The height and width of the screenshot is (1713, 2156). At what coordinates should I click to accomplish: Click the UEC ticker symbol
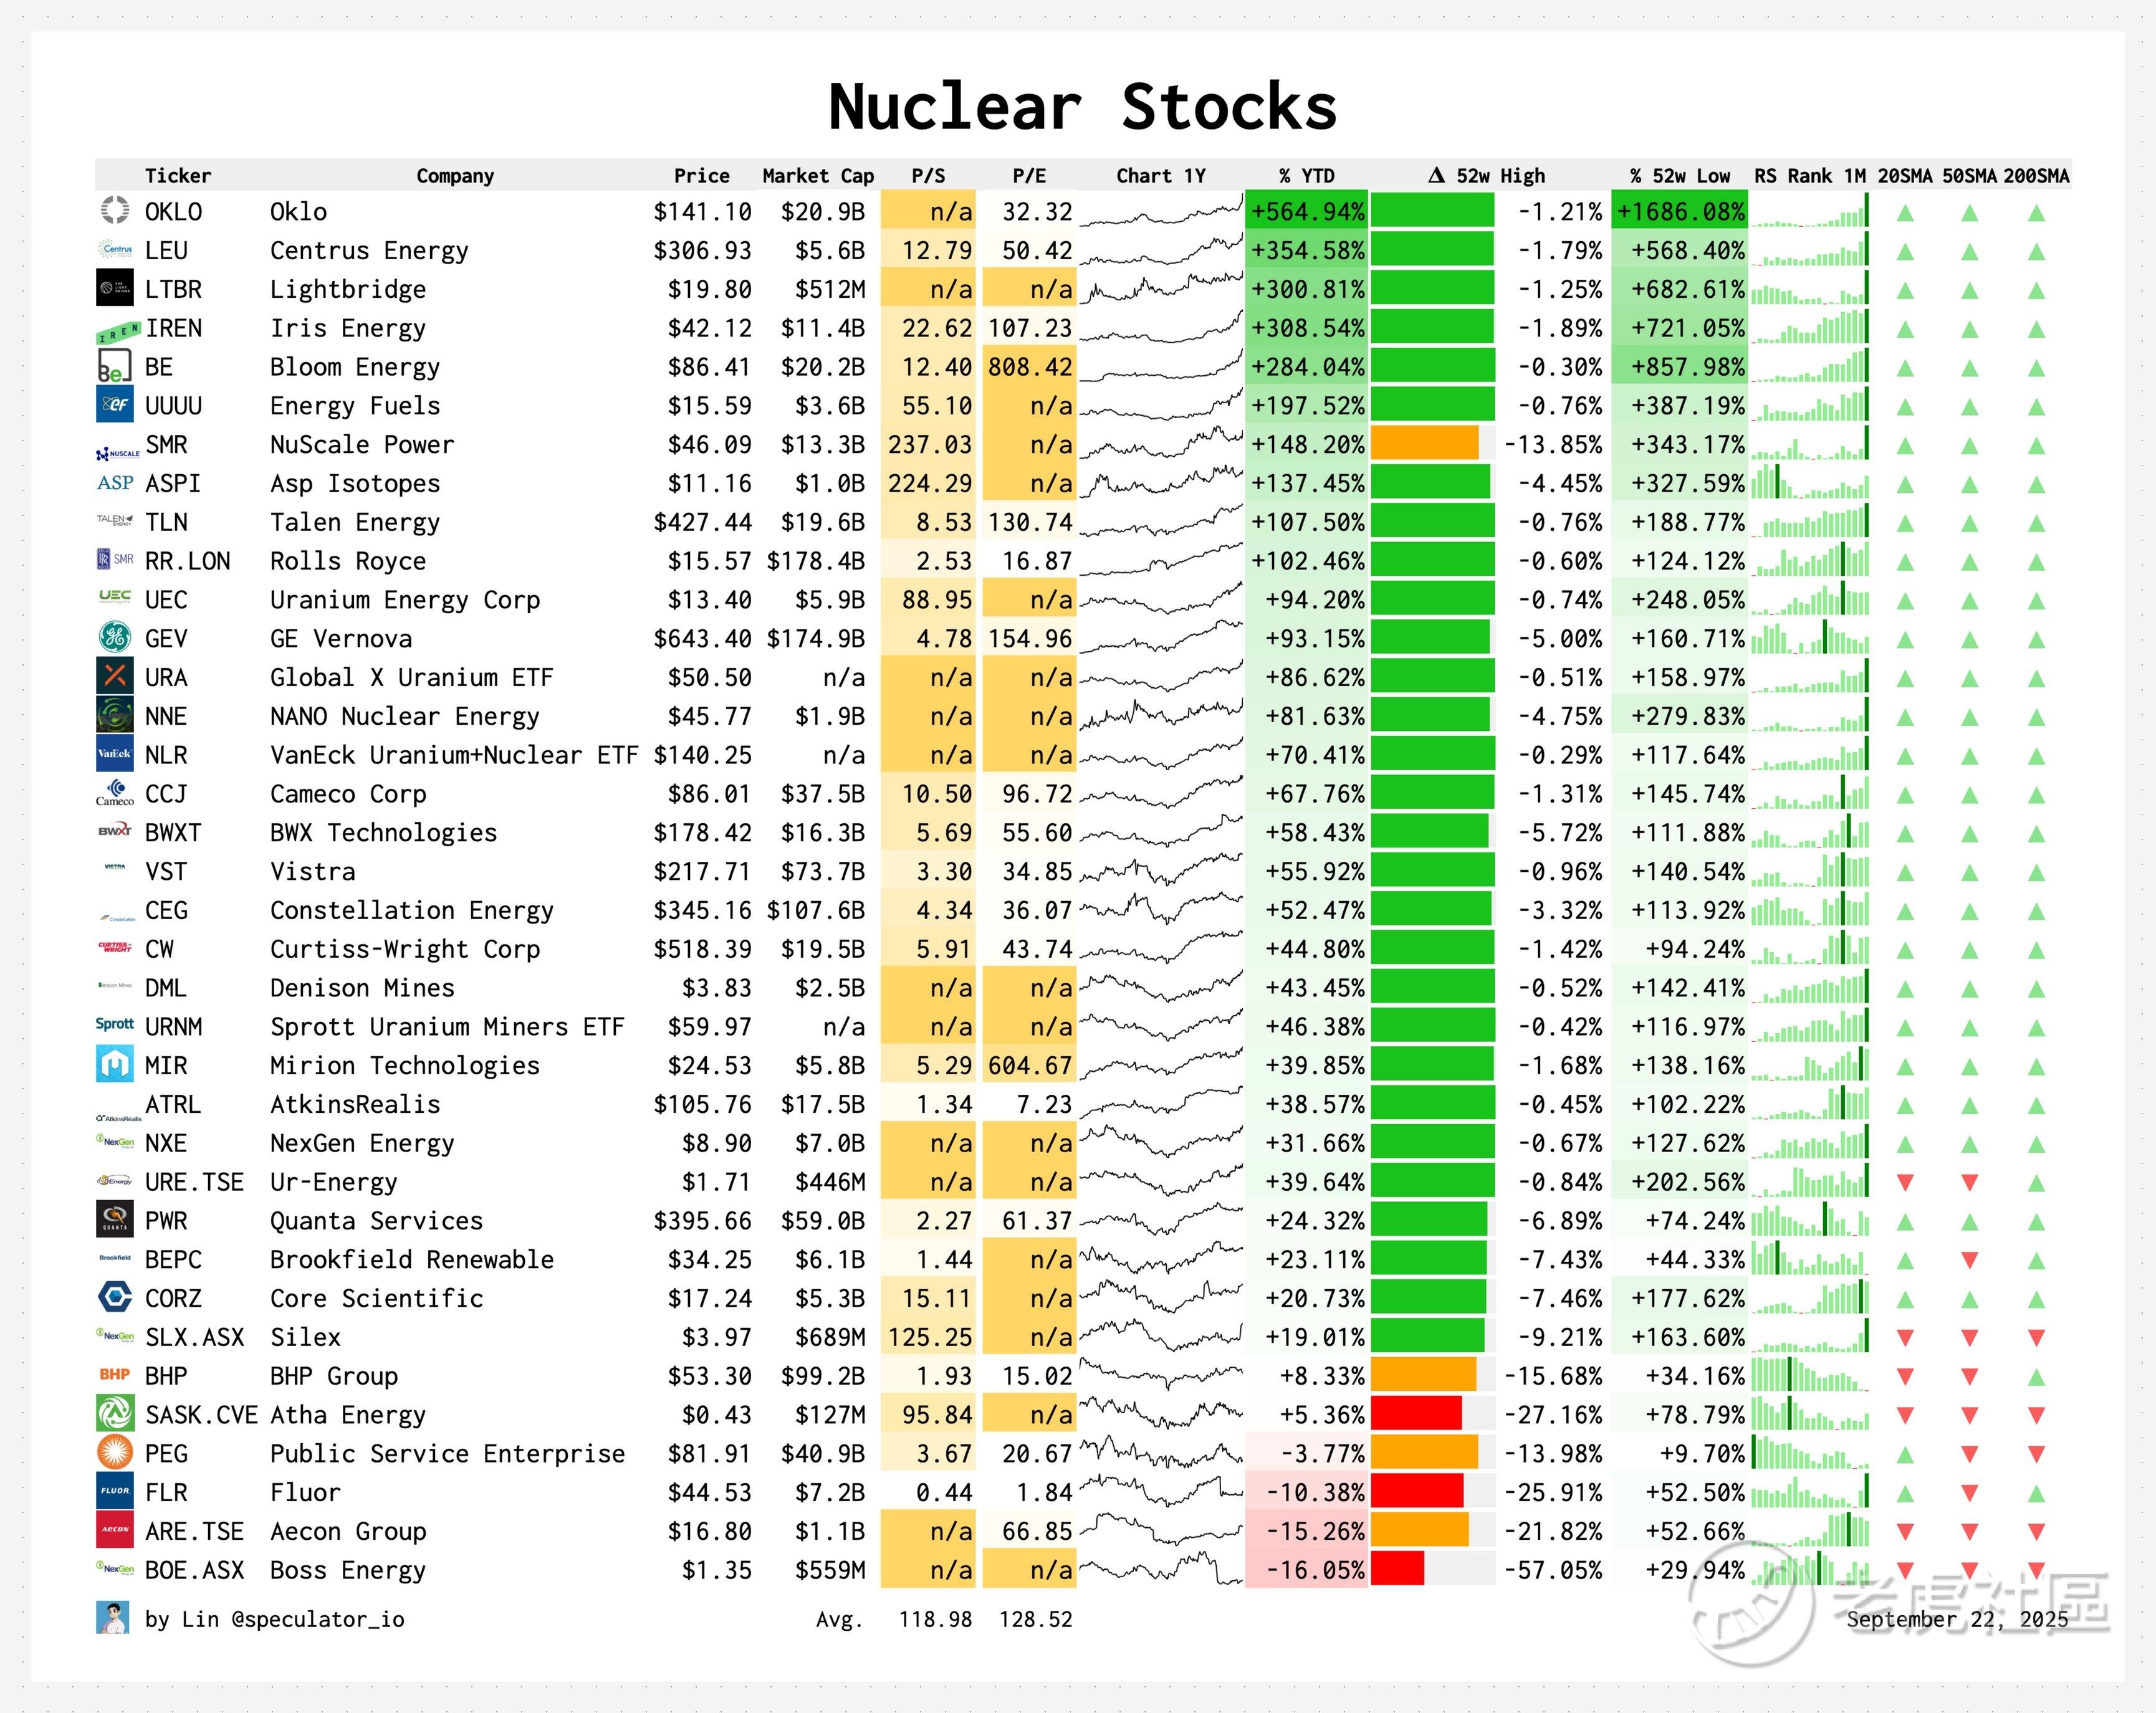[166, 599]
